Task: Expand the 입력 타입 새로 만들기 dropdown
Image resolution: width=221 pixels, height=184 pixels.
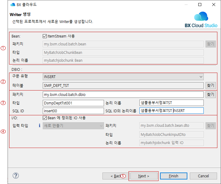Action: click(x=73, y=126)
